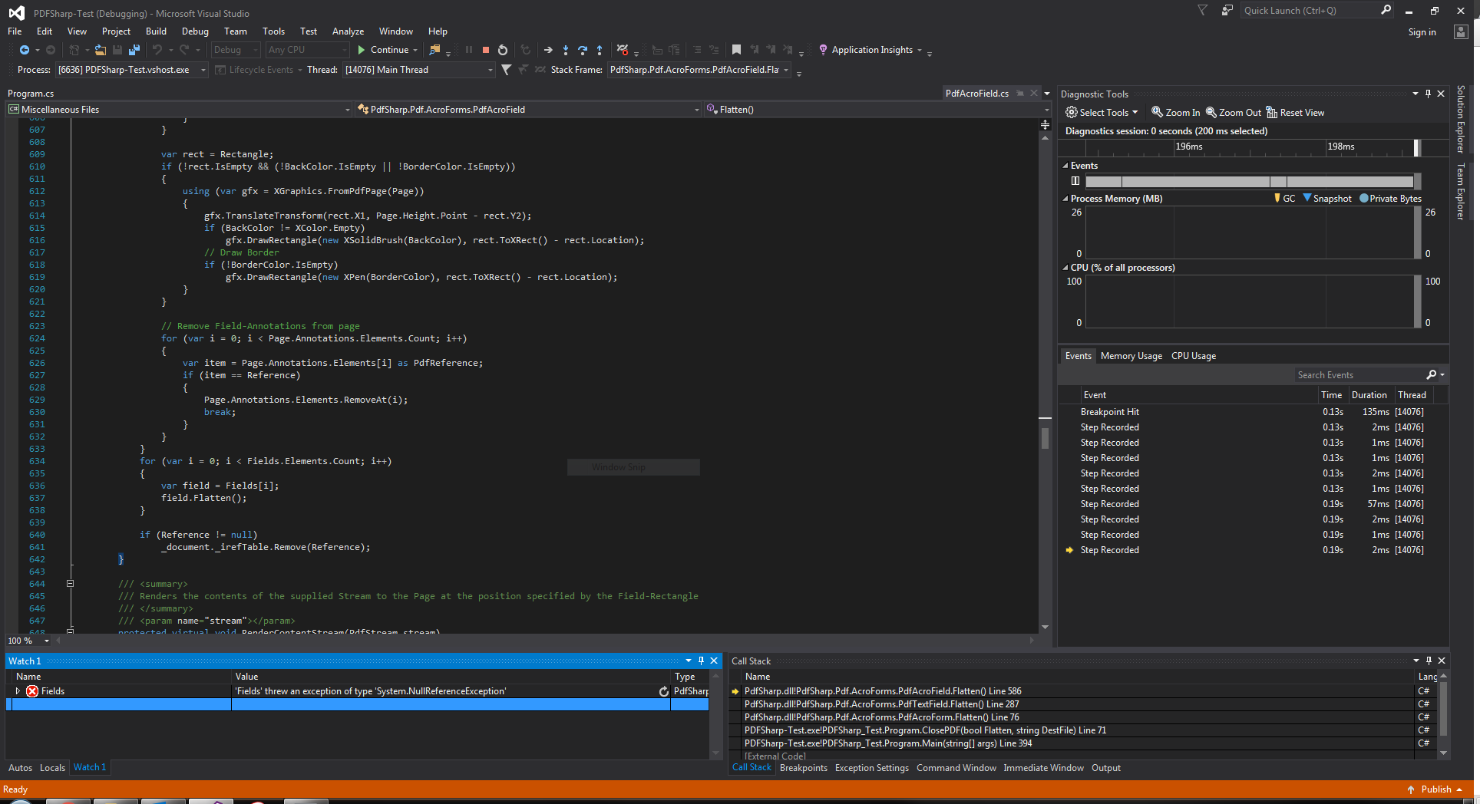Open the Exception Settings tab

pyautogui.click(x=871, y=768)
